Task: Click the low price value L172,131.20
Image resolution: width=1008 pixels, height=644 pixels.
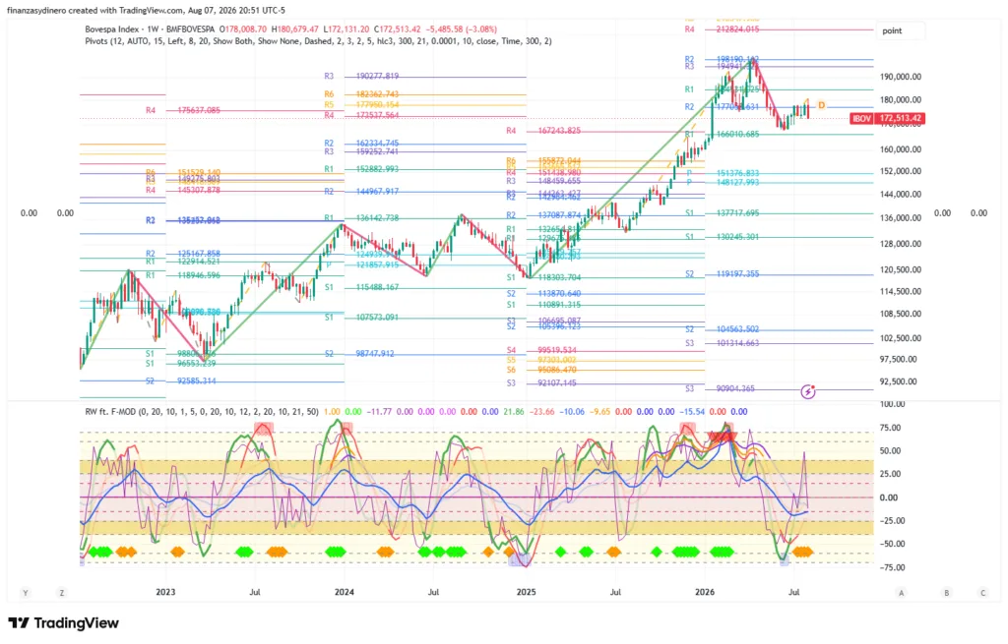Action: [346, 29]
